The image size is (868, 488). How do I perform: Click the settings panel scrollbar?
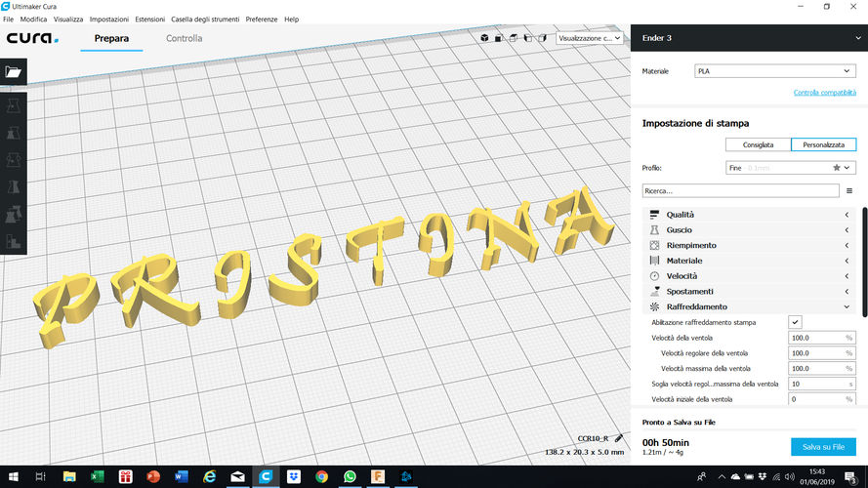click(x=865, y=262)
